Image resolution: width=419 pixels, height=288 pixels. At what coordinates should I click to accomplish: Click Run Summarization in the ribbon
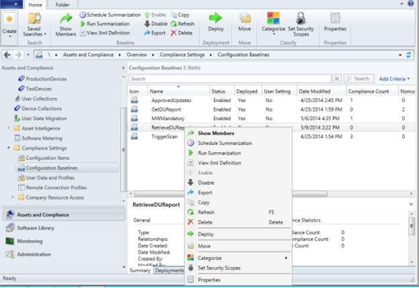point(109,23)
